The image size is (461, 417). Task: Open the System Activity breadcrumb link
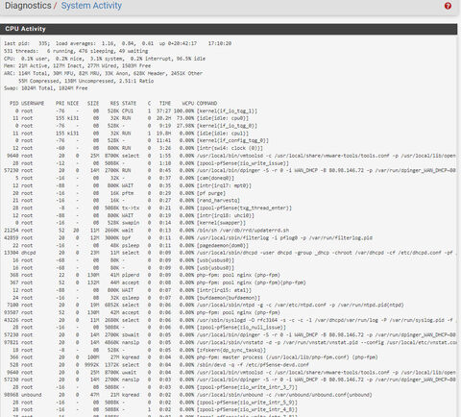tap(91, 6)
